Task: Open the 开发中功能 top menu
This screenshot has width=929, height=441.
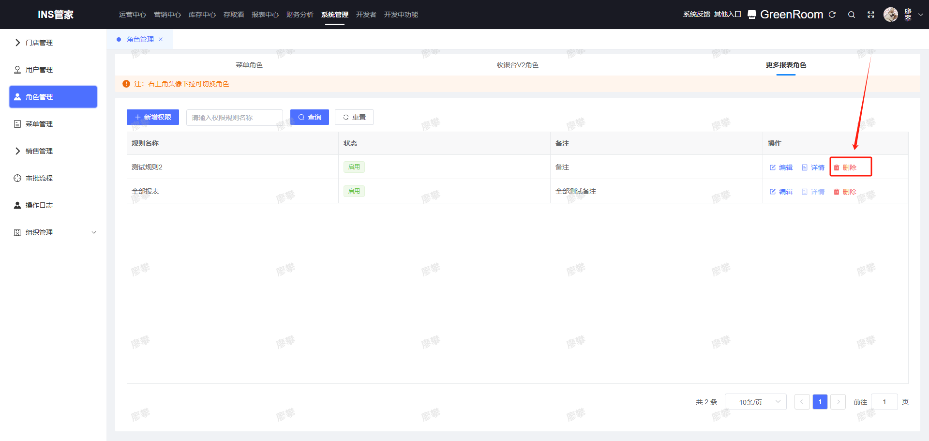Action: [401, 15]
